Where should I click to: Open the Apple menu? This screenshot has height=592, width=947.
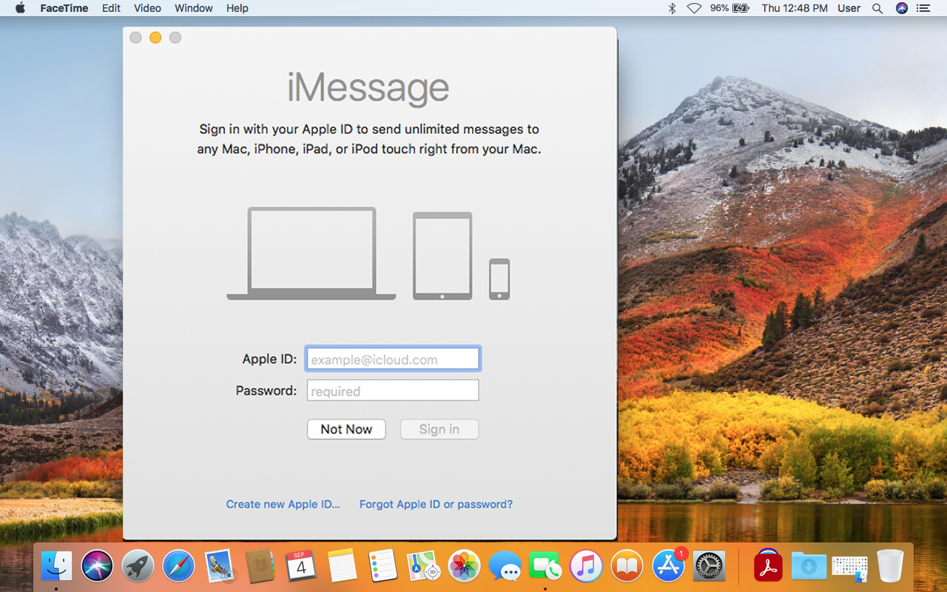click(x=20, y=8)
